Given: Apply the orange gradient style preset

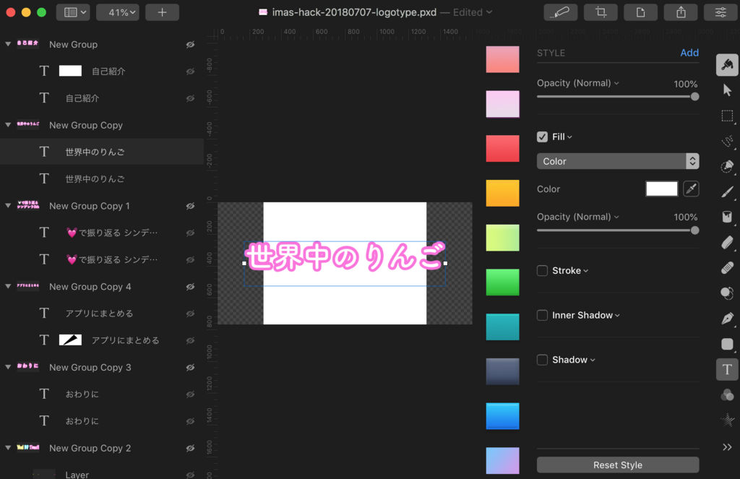Looking at the screenshot, I should pos(503,193).
